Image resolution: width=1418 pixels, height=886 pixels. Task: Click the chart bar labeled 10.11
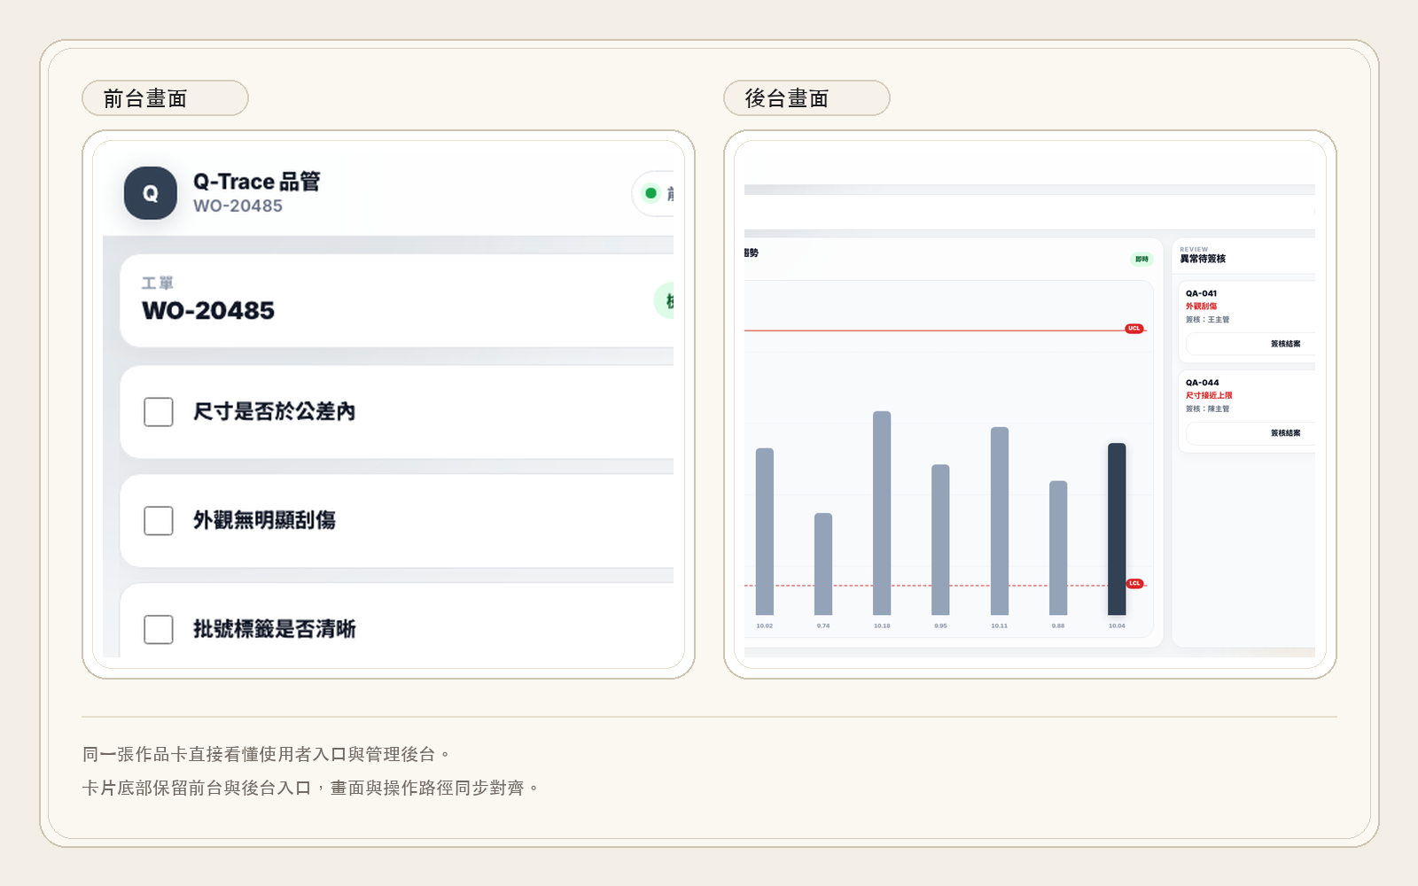(1000, 521)
